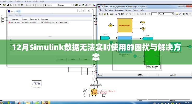Select the Model error row in diagnostics list
The width and height of the screenshot is (192, 104).
coord(39,22)
